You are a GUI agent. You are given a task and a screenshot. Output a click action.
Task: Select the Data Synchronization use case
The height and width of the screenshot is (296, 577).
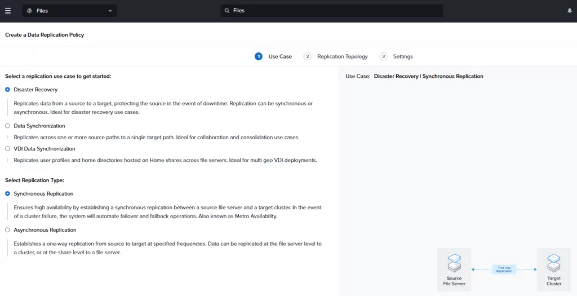(x=8, y=126)
